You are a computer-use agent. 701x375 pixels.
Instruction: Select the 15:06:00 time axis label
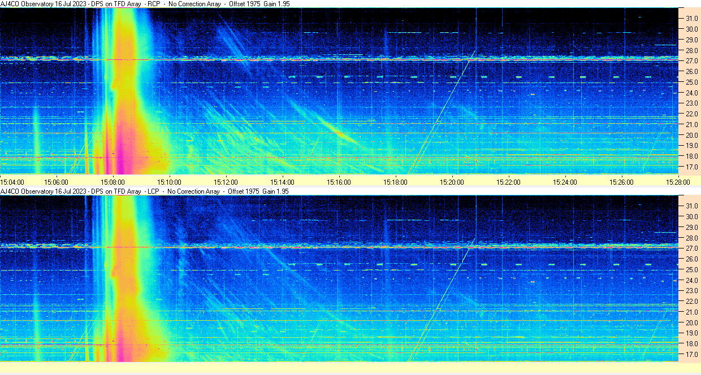click(x=57, y=182)
